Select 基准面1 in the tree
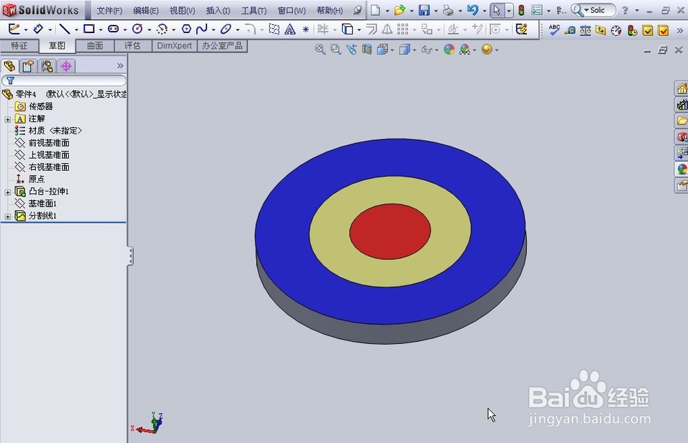This screenshot has width=688, height=443. pos(42,204)
